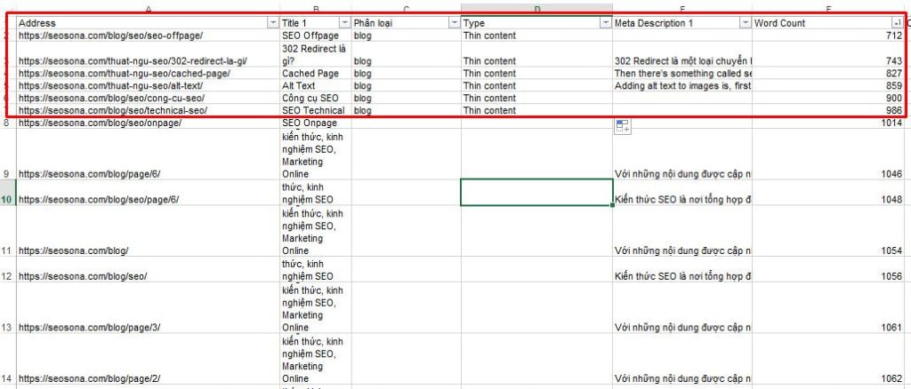Click the seo-offpage URL cell
Screen dimensions: 911x389
pyautogui.click(x=148, y=36)
